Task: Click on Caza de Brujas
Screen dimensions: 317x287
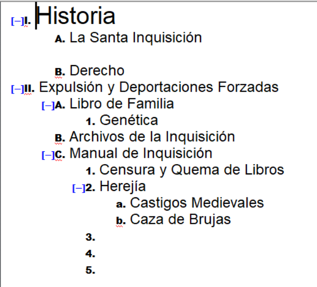Action: click(180, 219)
